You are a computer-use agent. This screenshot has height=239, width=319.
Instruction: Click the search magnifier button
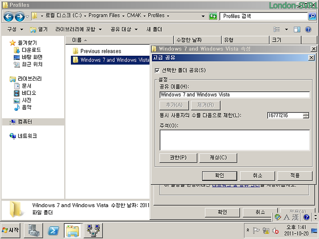312,16
